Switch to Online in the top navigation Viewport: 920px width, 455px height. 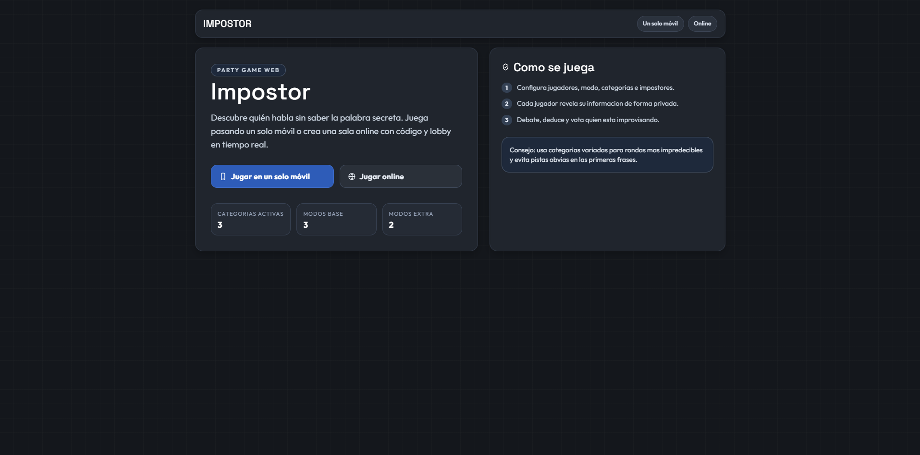702,24
